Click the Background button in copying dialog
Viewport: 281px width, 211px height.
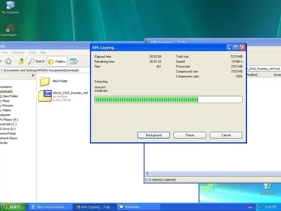click(154, 135)
